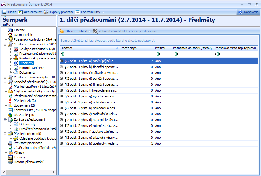The image size is (261, 176).
Task: Click the tree scroll left arrow
Action: pos(4,172)
